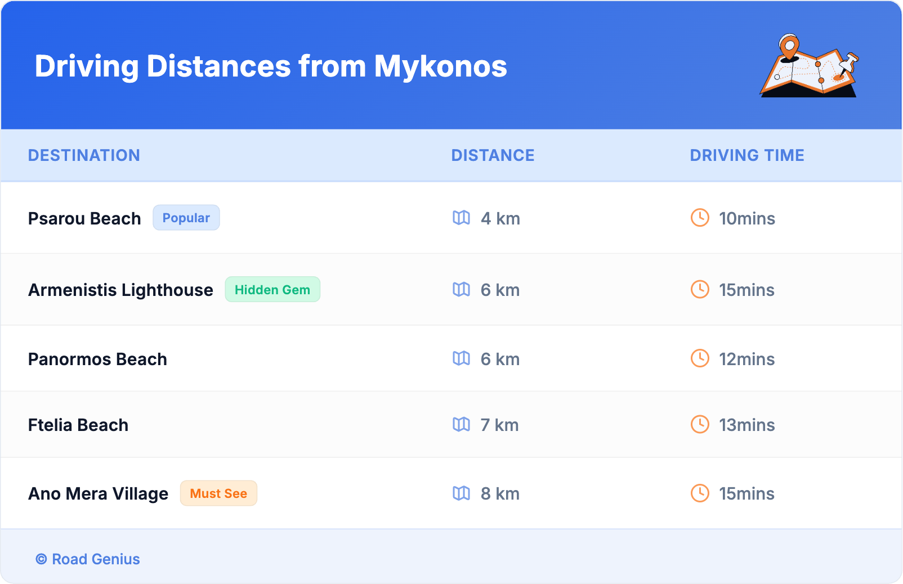Click the Panormos Beach destination name

tap(97, 359)
